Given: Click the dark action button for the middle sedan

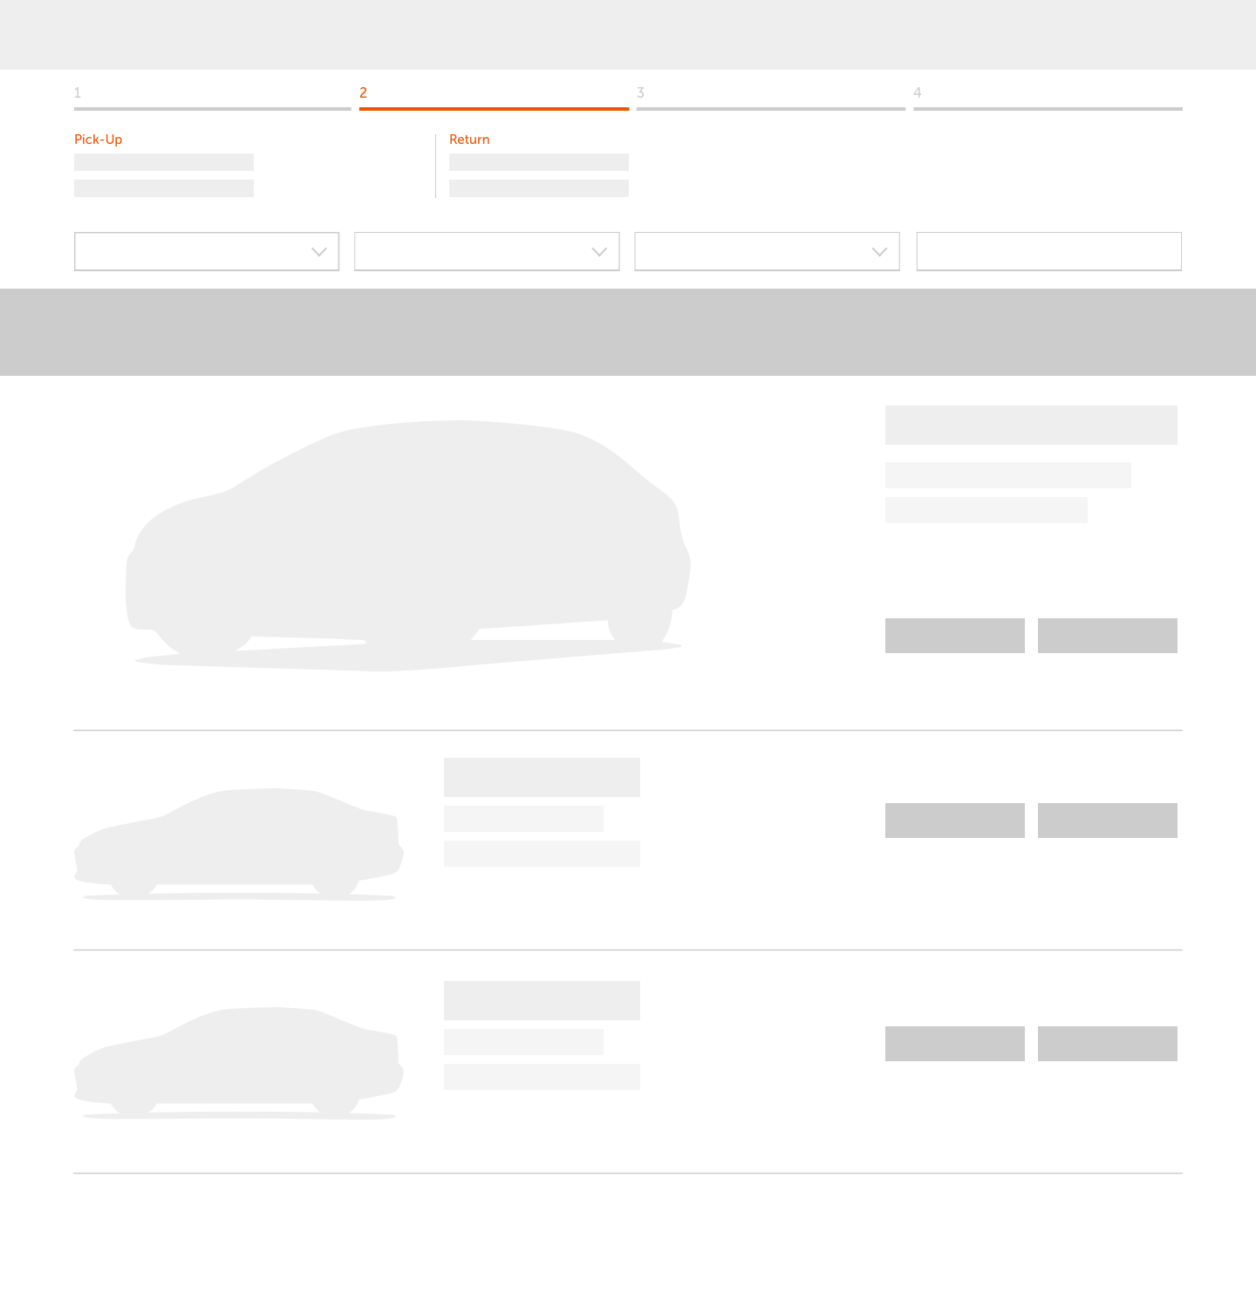Looking at the screenshot, I should tap(955, 820).
